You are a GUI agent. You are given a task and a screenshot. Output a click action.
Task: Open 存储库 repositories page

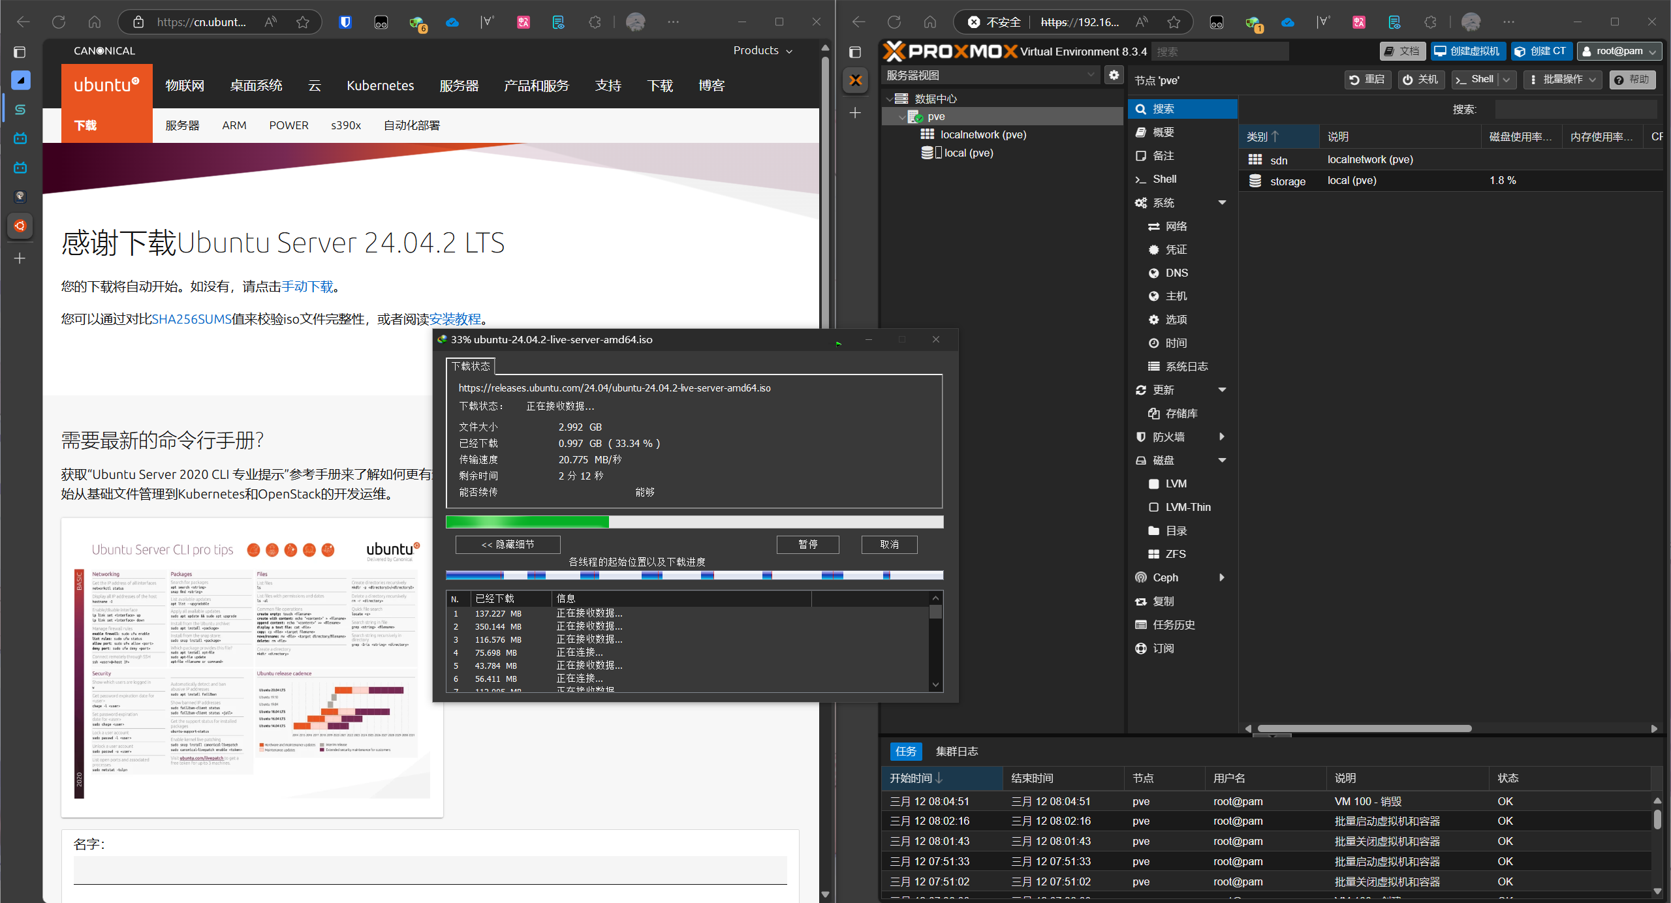point(1182,414)
